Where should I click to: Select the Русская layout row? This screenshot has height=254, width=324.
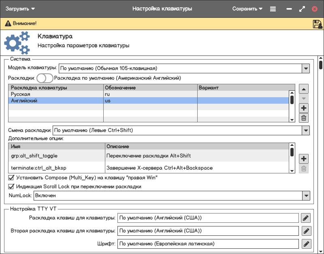55,94
